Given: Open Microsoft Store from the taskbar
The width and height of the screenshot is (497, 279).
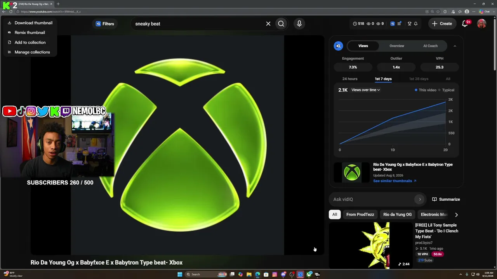Looking at the screenshot, I should [266, 274].
